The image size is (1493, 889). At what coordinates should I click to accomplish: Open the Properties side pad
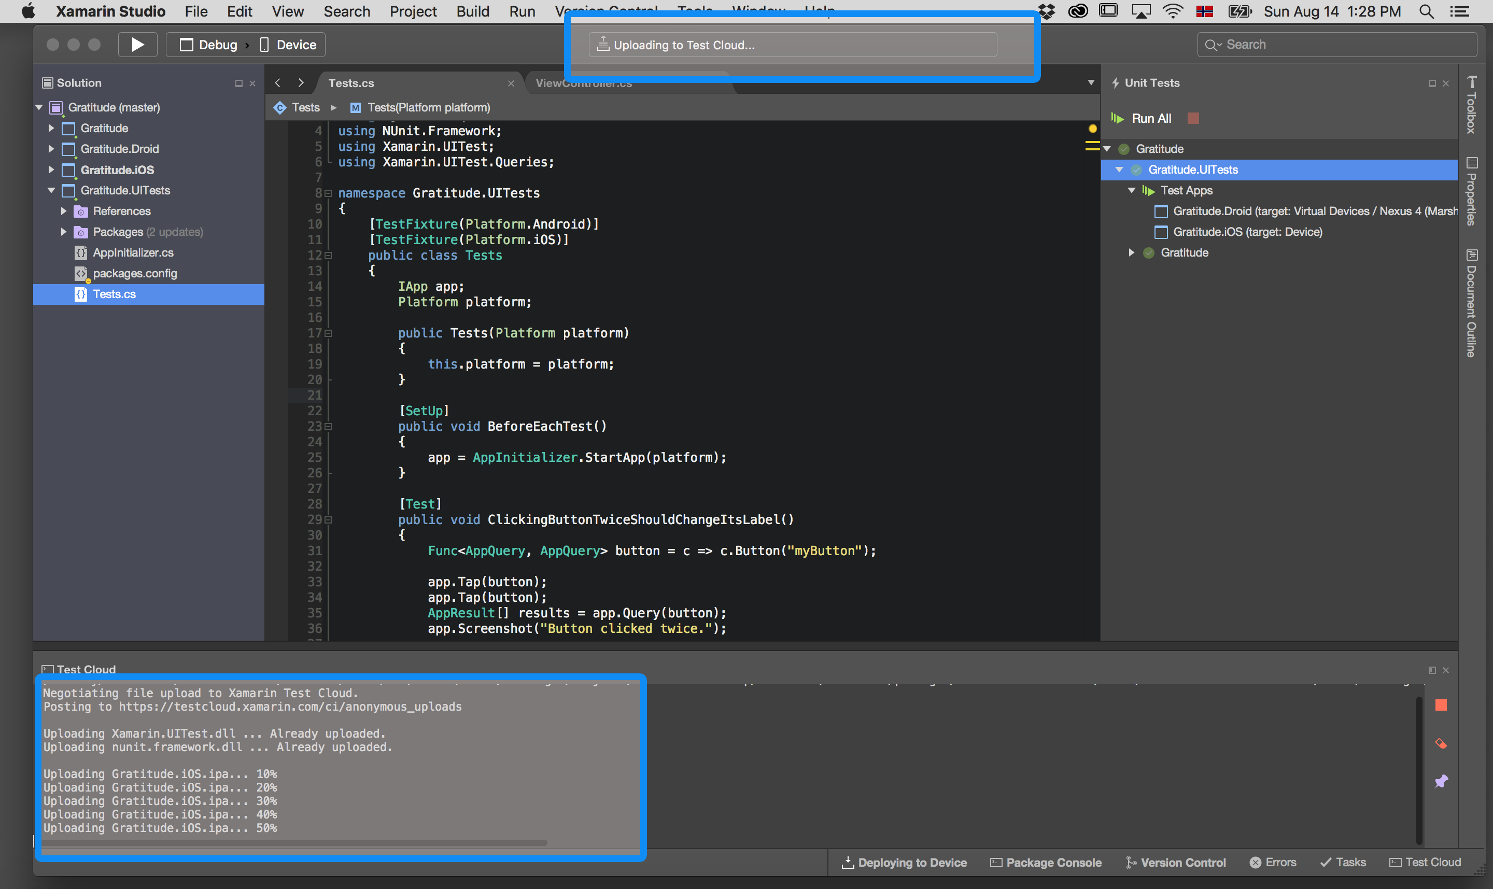1471,192
